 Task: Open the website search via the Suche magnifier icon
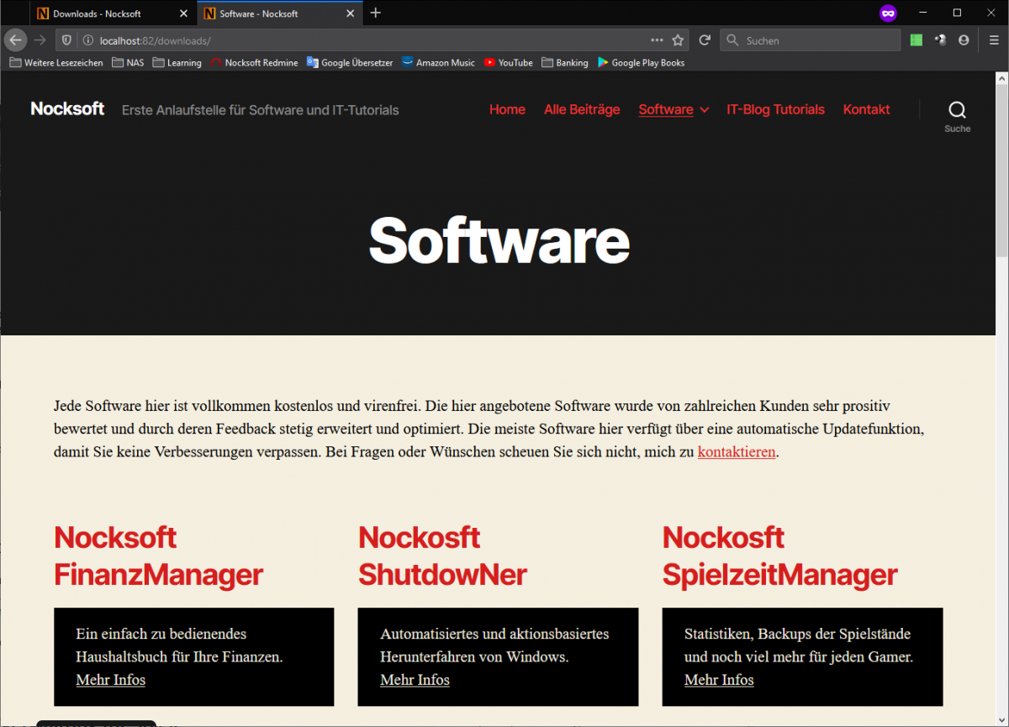point(957,109)
